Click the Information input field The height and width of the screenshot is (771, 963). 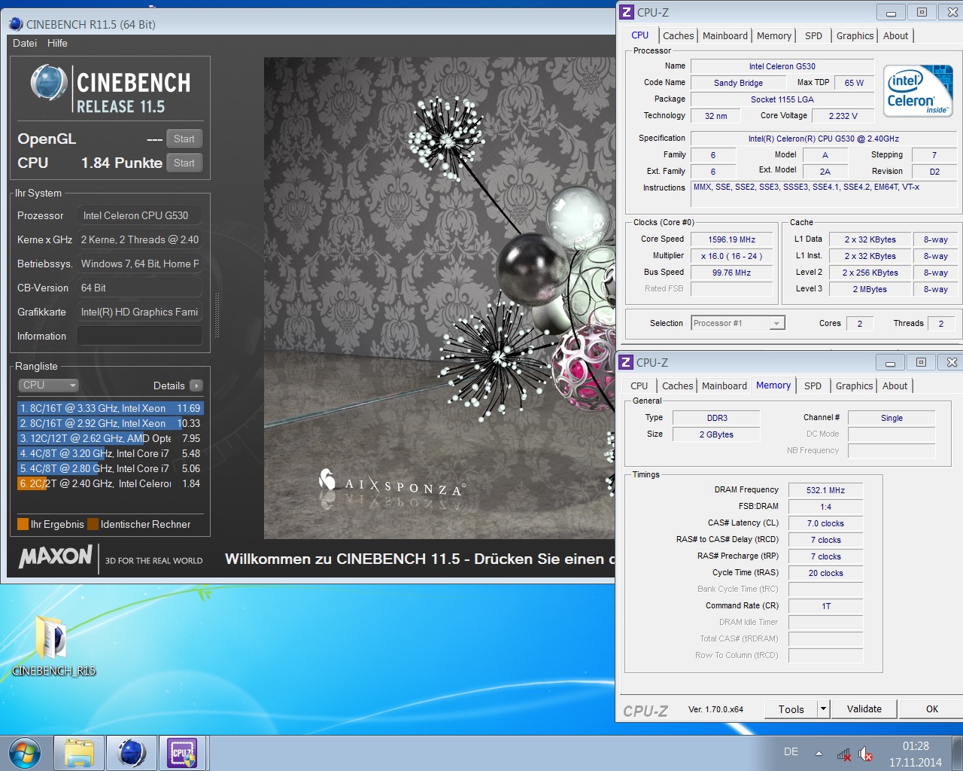(139, 336)
